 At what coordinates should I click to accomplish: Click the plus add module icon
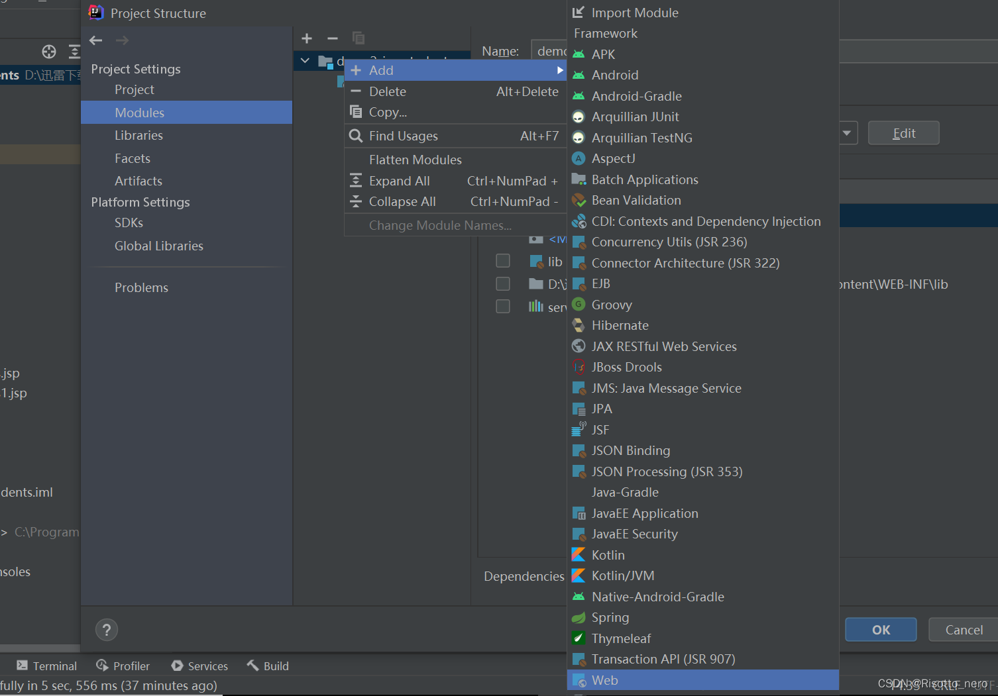307,38
